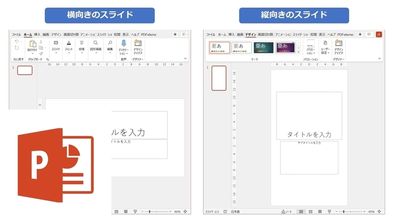Viewport: 393px width, 221px height.
Task: Open comments icon in right window
Action: 369,34
